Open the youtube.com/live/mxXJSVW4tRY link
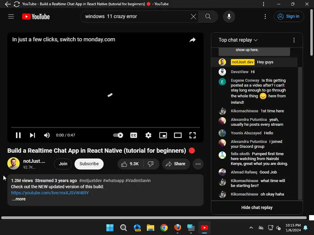The height and width of the screenshot is (235, 314). click(x=50, y=193)
